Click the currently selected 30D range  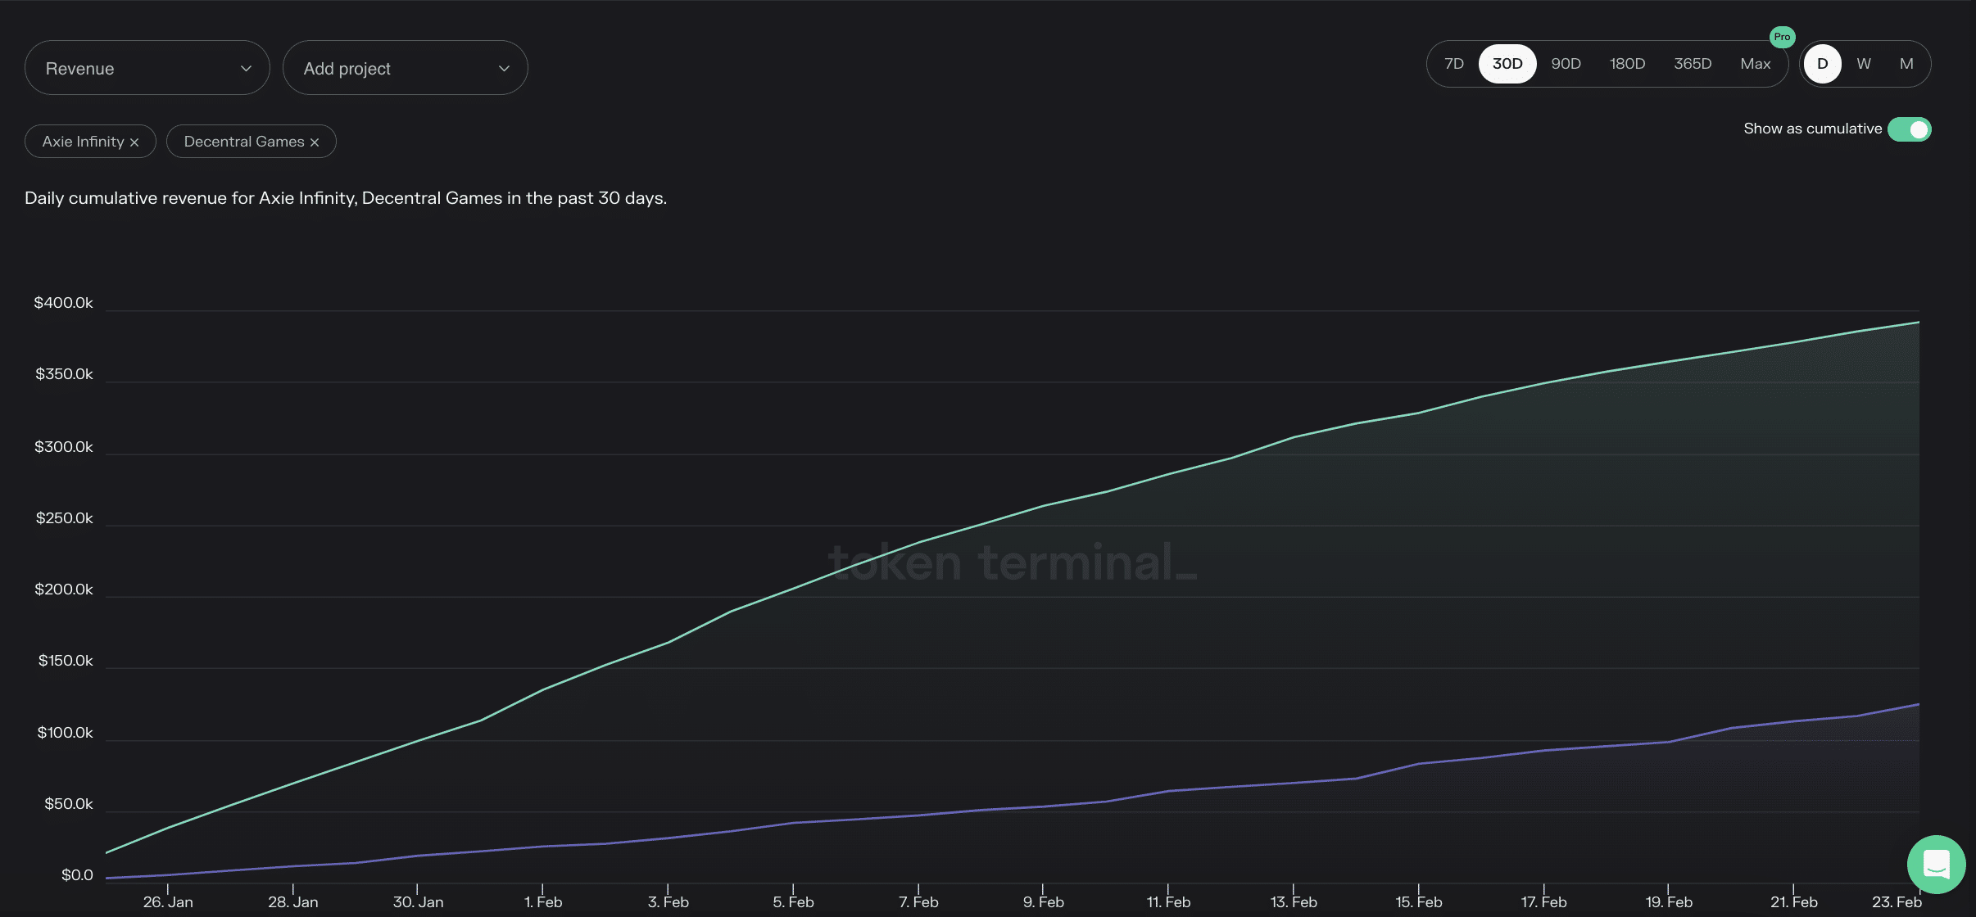[1507, 63]
